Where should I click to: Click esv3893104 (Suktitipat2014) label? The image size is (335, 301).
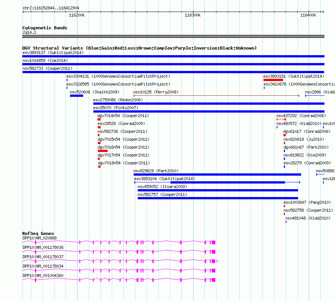pos(164,179)
